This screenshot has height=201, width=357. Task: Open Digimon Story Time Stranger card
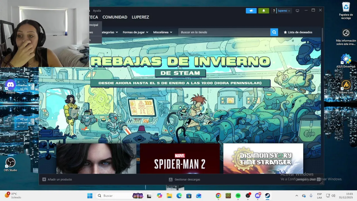(263, 159)
